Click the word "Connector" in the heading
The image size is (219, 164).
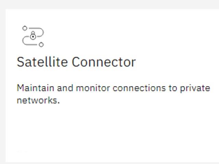[104, 62]
